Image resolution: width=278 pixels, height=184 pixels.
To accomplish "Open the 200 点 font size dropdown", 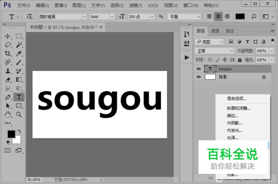I will (152, 16).
